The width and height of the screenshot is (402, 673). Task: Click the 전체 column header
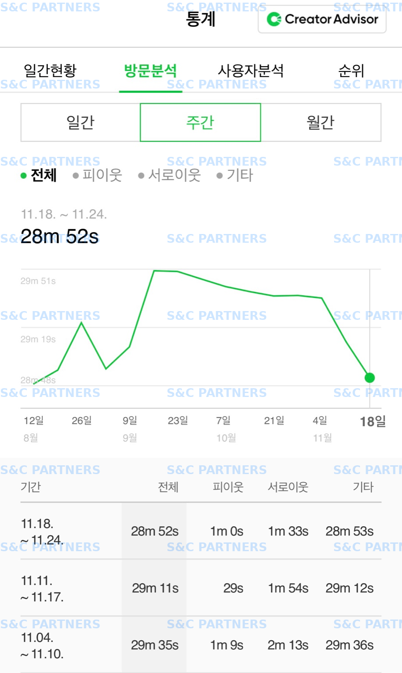pos(168,487)
